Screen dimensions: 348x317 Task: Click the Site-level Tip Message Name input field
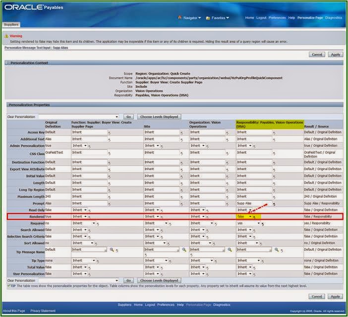(161, 250)
